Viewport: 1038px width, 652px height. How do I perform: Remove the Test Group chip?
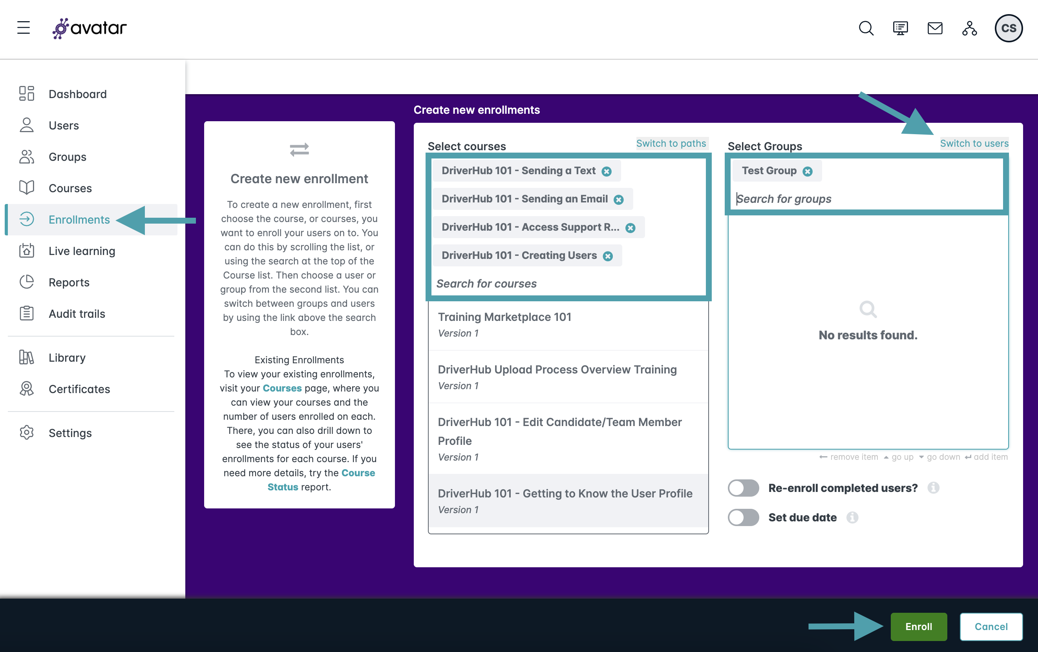coord(808,171)
